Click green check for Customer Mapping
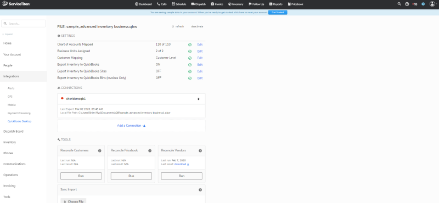The image size is (439, 203). click(190, 58)
